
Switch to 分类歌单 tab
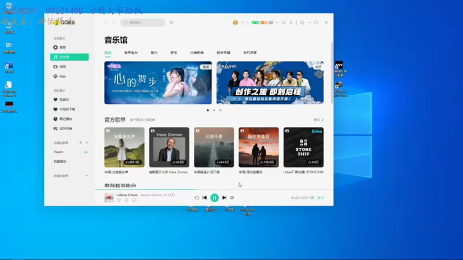(x=197, y=53)
